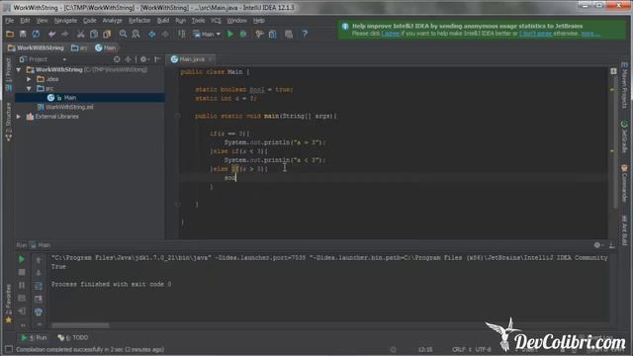Click Collapse All icon in Project panel
Image resolution: width=633 pixels, height=356 pixels.
pos(129,59)
